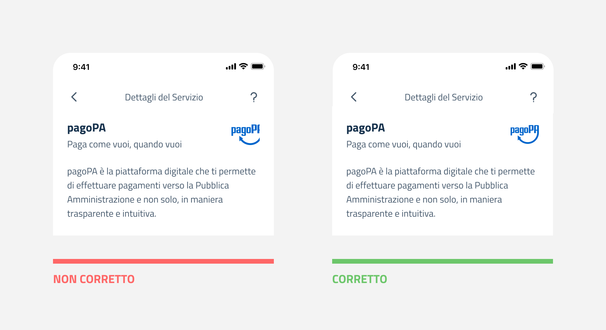Select bold pagoPA heading in left mockup

(86, 128)
